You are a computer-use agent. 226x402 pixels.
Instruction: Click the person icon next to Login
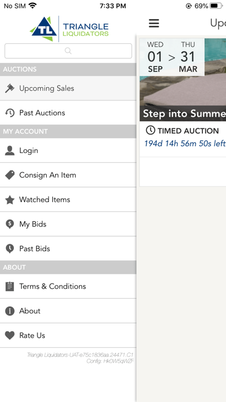pos(10,151)
